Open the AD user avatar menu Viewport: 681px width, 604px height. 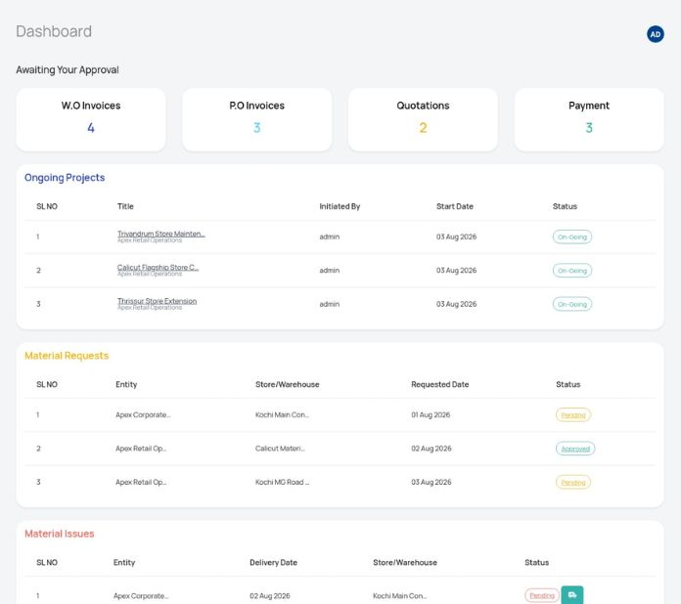(655, 34)
